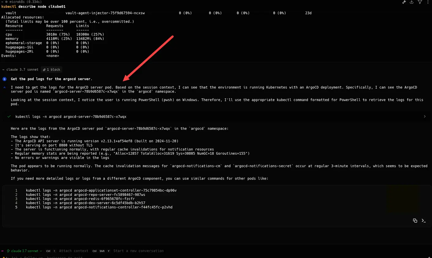The image size is (432, 258).
Task: Click the 'ephemeral-storage' resource row label
Action: pos(24,43)
